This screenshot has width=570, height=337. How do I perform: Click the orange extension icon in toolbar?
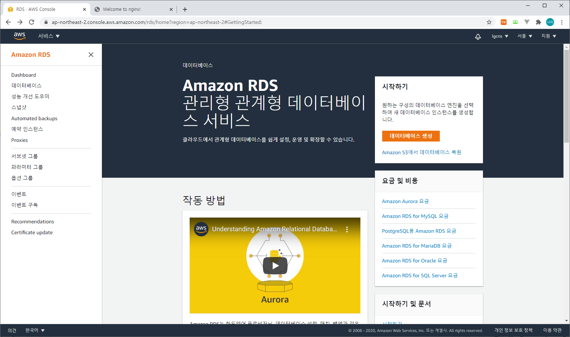click(x=504, y=22)
